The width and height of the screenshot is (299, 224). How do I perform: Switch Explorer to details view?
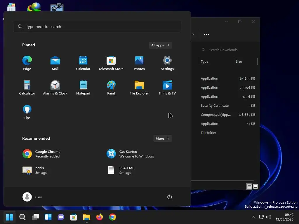tap(249, 186)
